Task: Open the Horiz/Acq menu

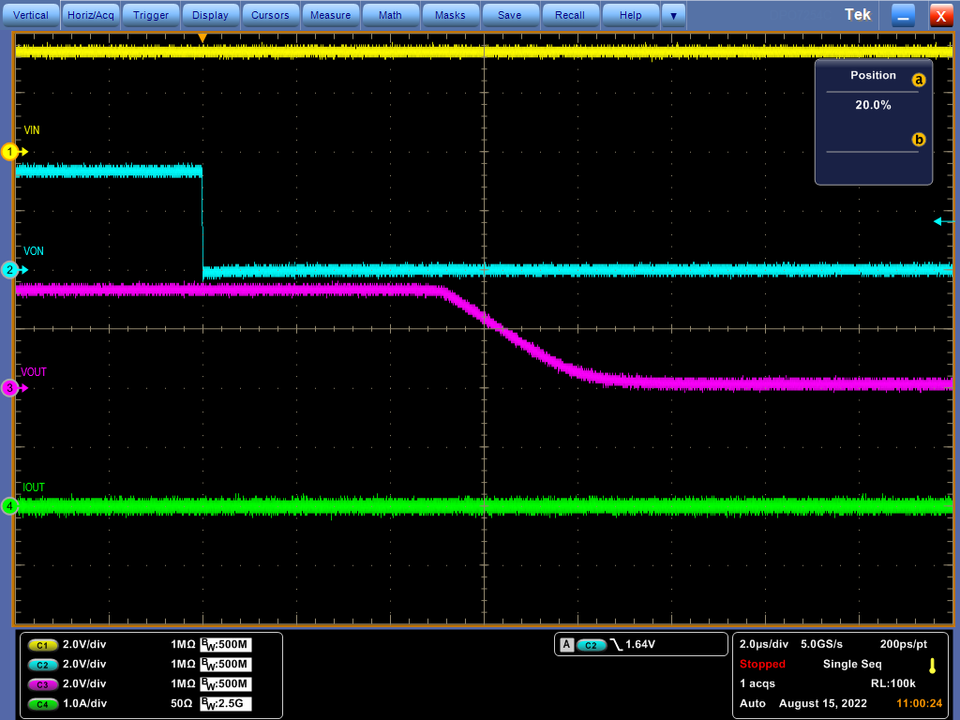Action: (91, 15)
